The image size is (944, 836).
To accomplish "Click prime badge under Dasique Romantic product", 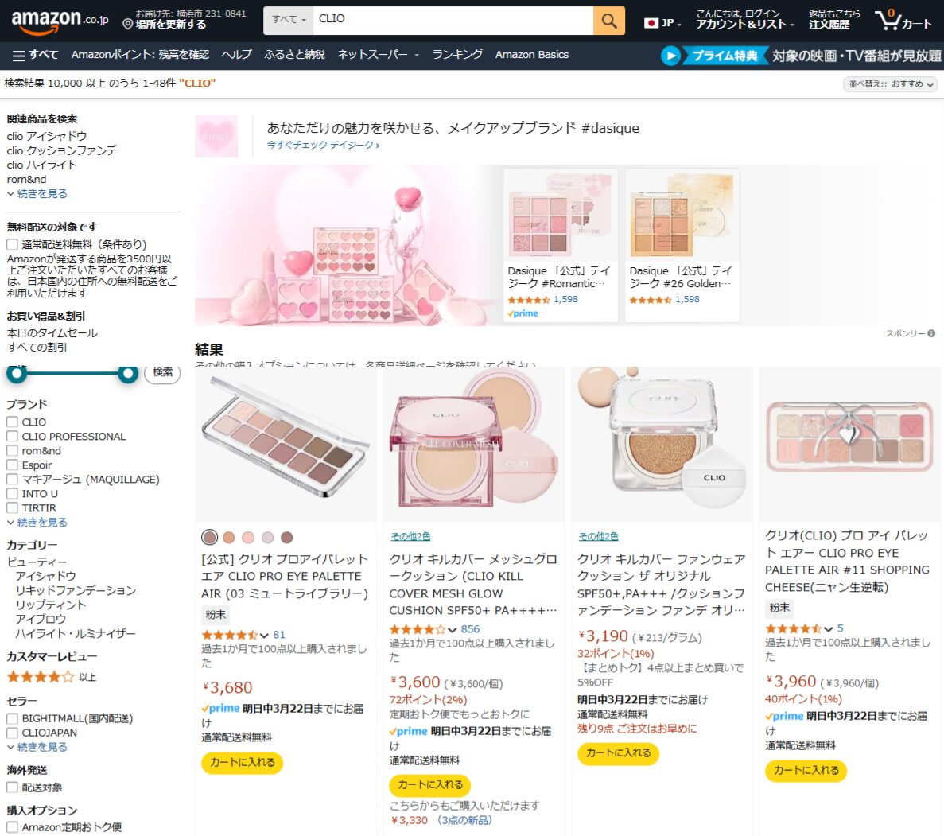I will 523,313.
